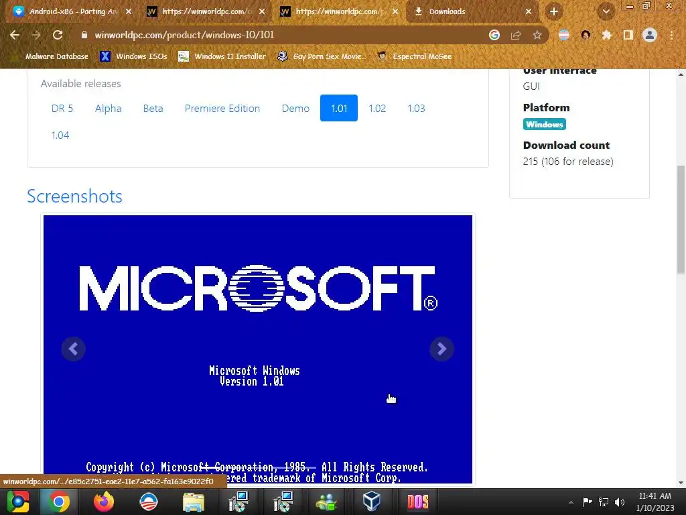Open the taskbar clock and date
686x515 pixels.
pyautogui.click(x=655, y=502)
